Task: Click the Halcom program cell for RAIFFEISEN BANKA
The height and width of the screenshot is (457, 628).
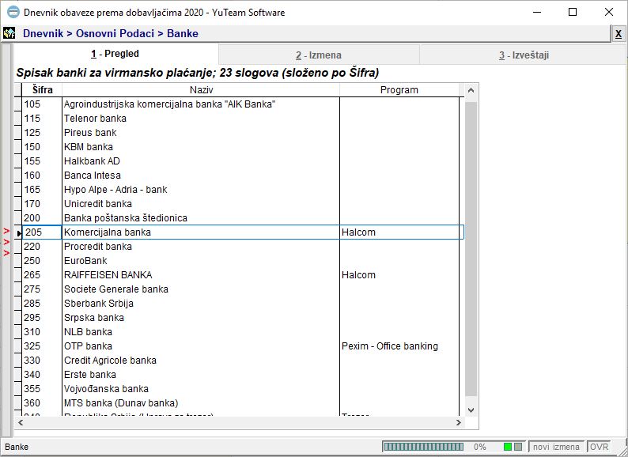Action: tap(399, 275)
